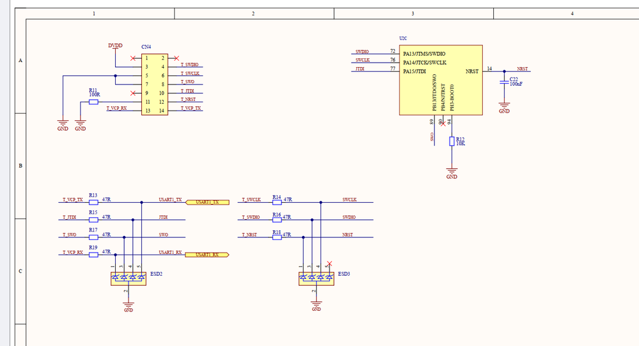Click no-connect cross on U1C pin 90
Viewport: 639px width, 346px height.
click(443, 124)
